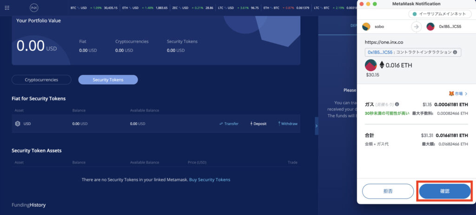Open the market gas options chevron
Screen dimensions: 476x215
(x=466, y=93)
